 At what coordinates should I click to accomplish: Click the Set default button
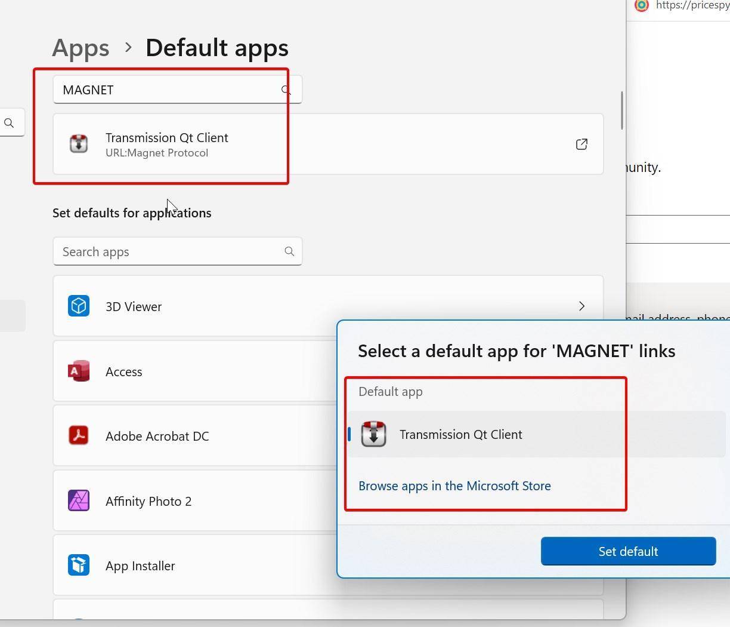click(627, 551)
